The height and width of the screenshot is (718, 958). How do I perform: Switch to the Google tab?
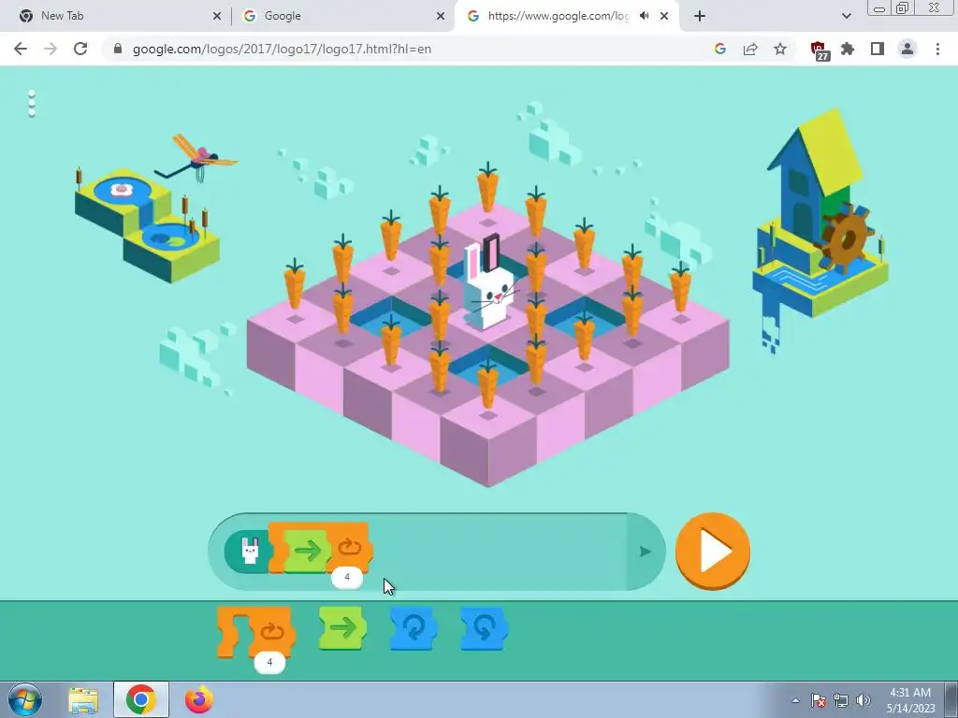pyautogui.click(x=342, y=16)
